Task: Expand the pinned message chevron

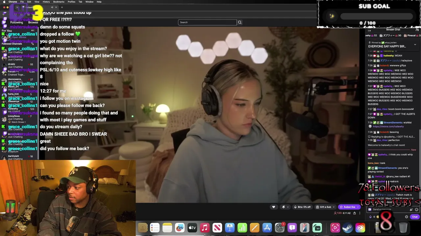Action: point(415,45)
